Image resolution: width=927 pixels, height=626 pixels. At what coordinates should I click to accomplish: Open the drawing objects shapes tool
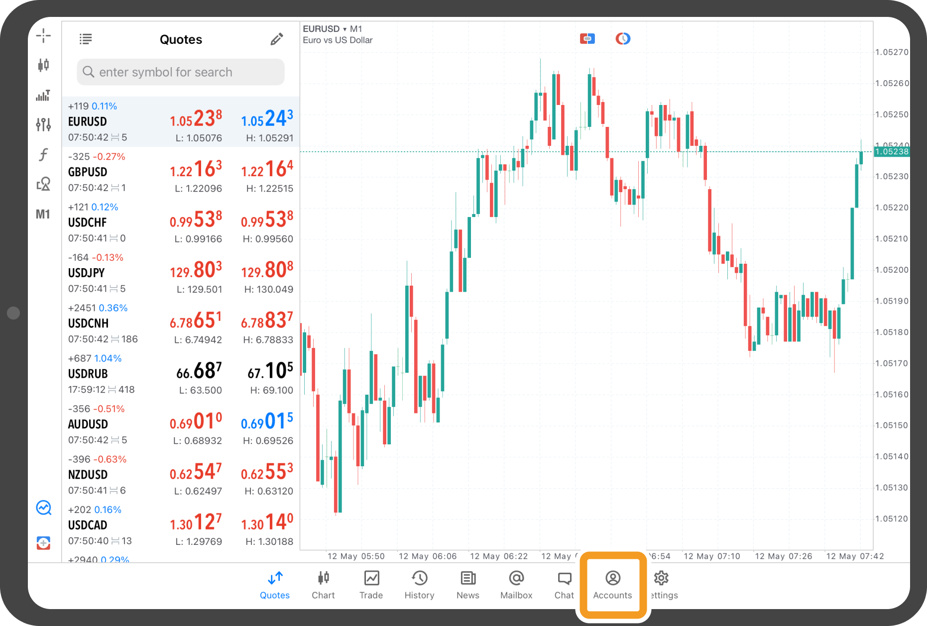click(x=43, y=184)
